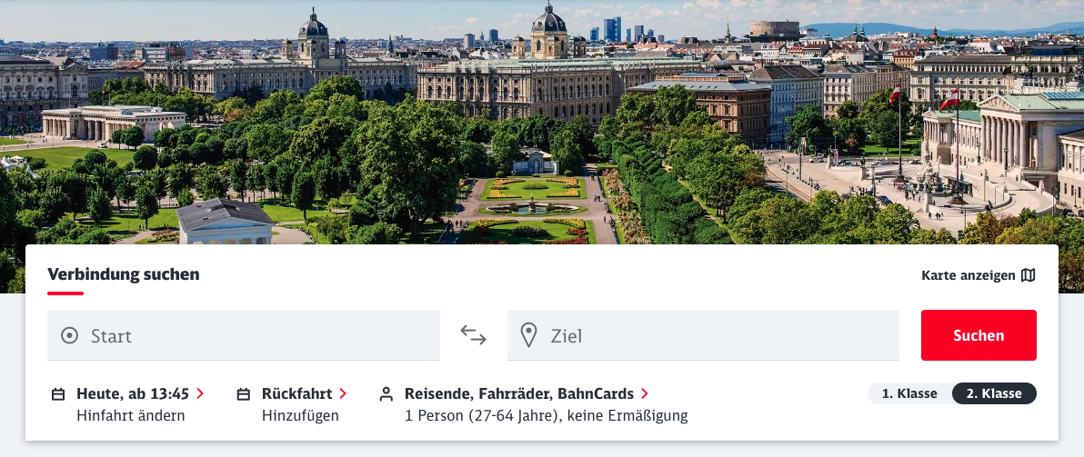This screenshot has width=1084, height=457.
Task: Click Hinfahrt ändern text
Action: click(131, 415)
